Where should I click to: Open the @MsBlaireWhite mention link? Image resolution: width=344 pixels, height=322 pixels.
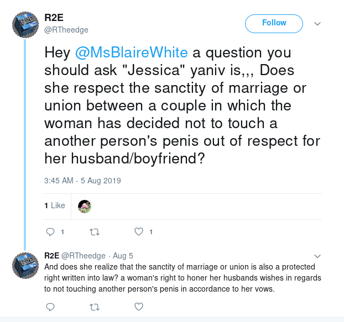pos(132,53)
